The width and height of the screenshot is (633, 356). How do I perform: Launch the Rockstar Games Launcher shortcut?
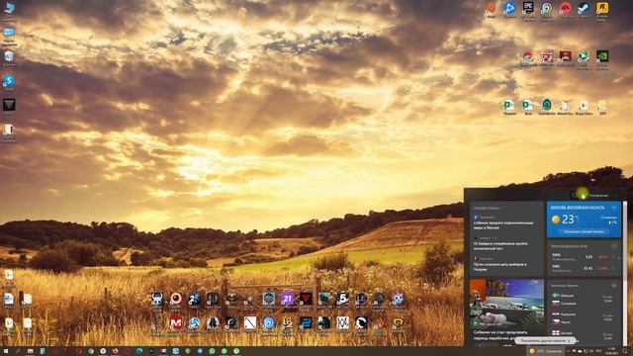(x=602, y=9)
